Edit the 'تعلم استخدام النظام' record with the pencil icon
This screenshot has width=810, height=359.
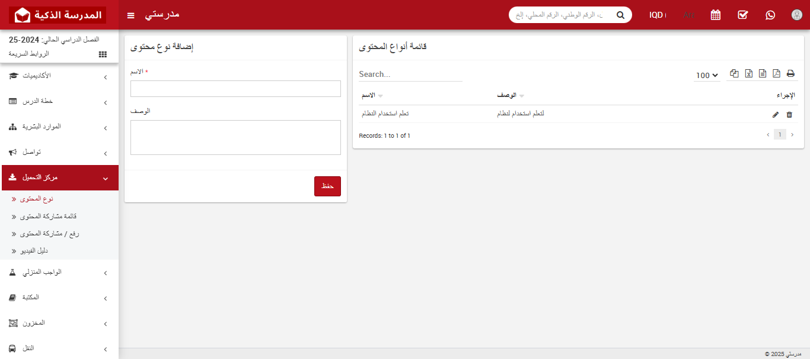775,114
